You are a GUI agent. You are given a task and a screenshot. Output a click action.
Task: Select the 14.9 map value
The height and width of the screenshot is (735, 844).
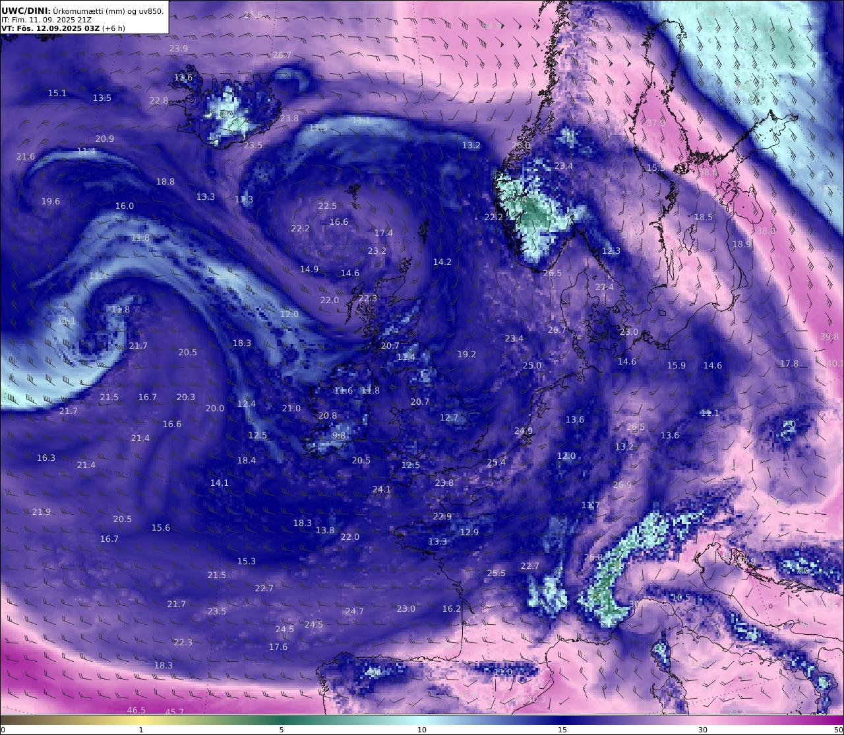tap(309, 270)
